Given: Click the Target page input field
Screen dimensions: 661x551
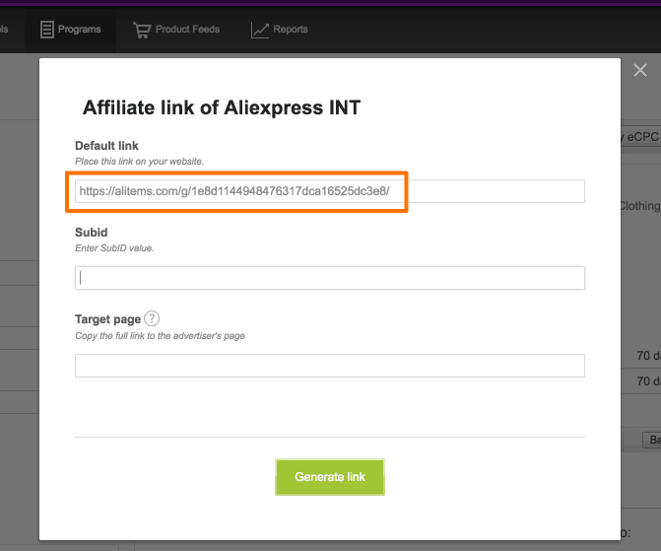Looking at the screenshot, I should point(330,366).
